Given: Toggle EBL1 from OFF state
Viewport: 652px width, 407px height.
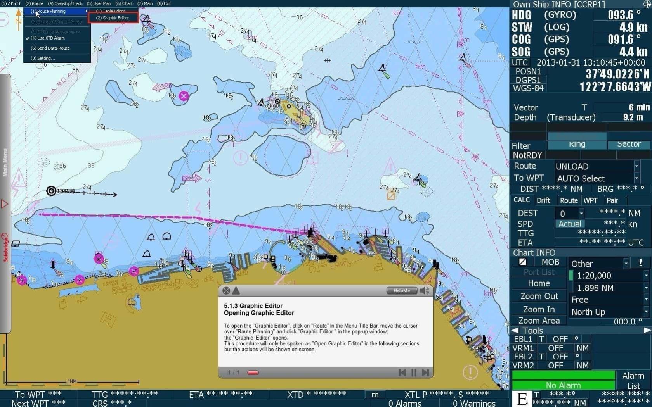Looking at the screenshot, I should click(x=560, y=339).
